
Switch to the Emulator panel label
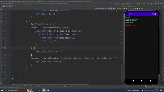pyautogui.click(x=124, y=6)
